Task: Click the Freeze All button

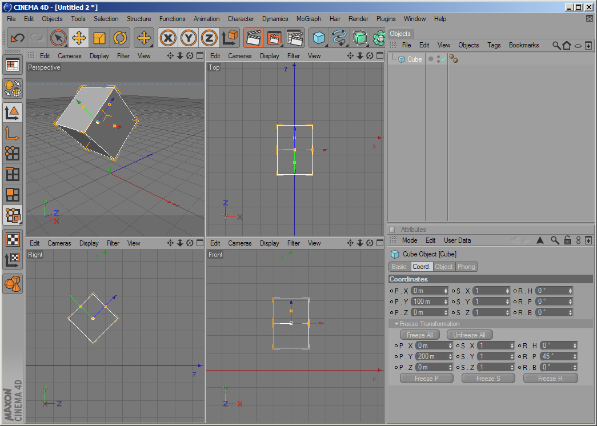Action: coord(419,335)
